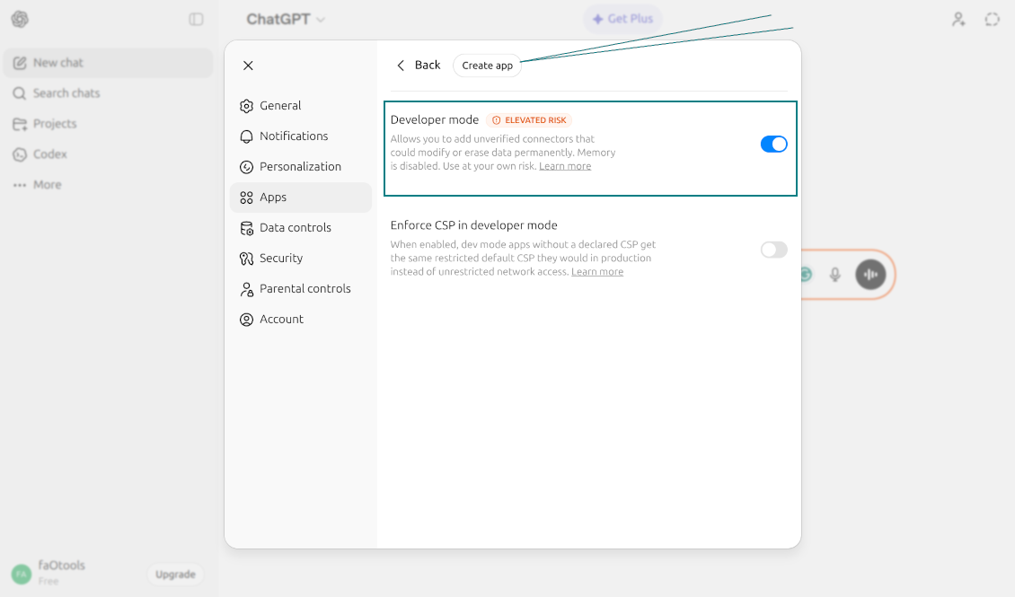Click the Notifications bell icon
This screenshot has height=597, width=1015.
(246, 136)
